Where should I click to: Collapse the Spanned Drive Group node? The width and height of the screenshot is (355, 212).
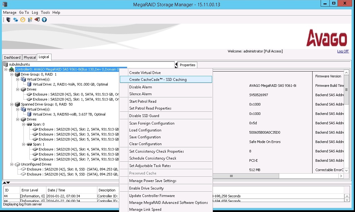coord(12,104)
